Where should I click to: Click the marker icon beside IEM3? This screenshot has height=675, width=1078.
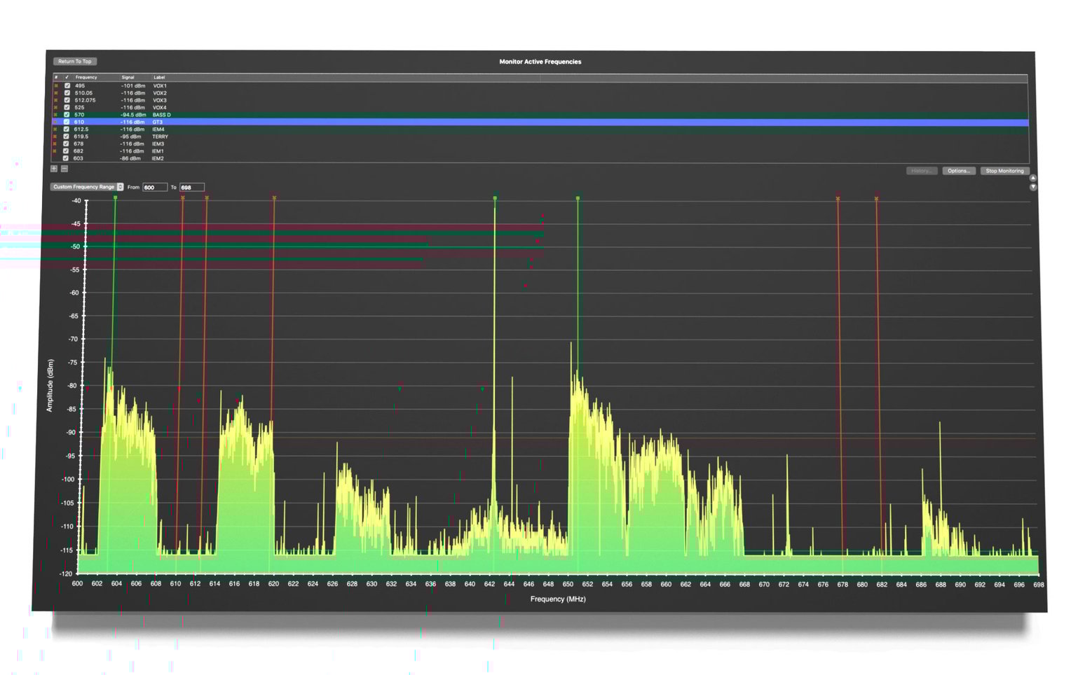(x=56, y=144)
